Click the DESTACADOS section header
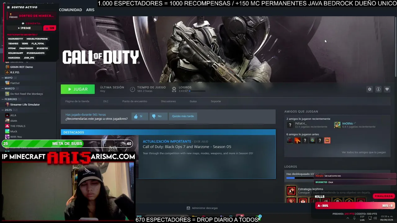This screenshot has width=397, height=223. [168, 132]
